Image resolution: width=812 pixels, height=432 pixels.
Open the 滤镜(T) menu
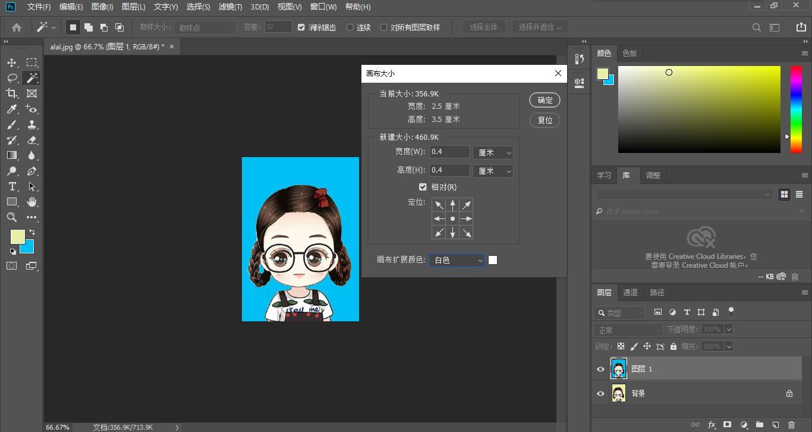click(x=229, y=7)
